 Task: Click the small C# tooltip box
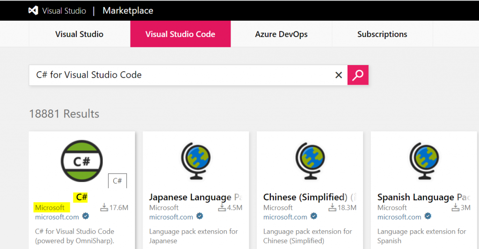coord(117,181)
